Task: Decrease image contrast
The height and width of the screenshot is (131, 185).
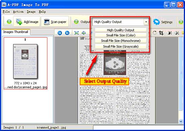Action: pos(177,33)
